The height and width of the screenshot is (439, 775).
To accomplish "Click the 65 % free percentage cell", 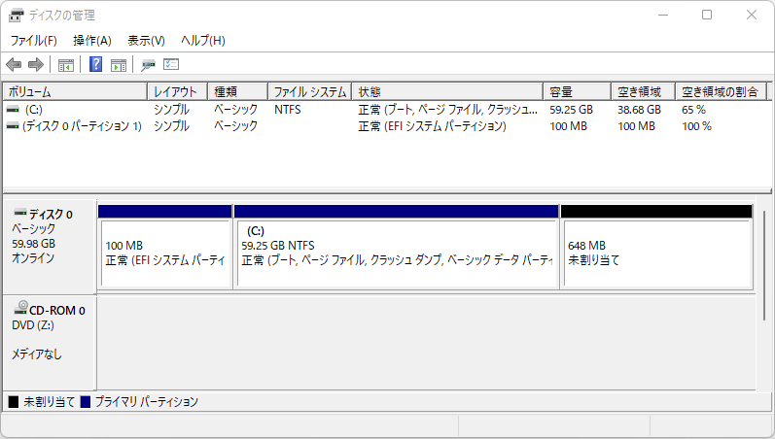I will 693,110.
